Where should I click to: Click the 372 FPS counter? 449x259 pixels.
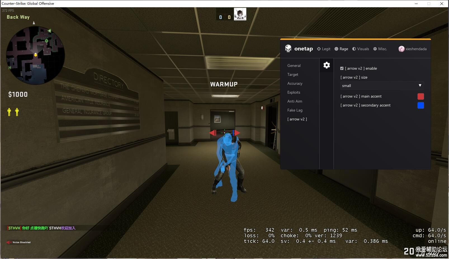click(x=8, y=10)
